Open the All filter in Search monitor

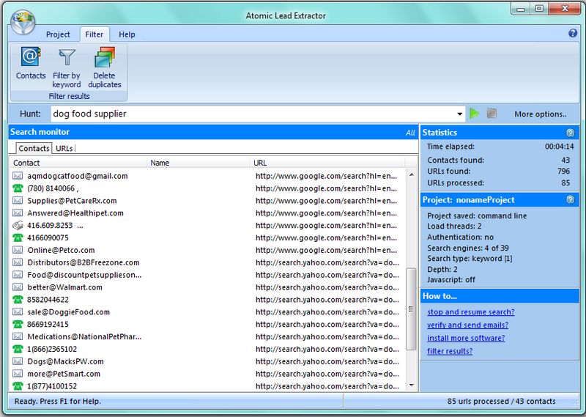point(410,133)
